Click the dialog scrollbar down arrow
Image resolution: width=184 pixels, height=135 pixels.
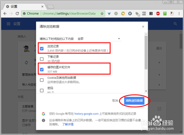(x=146, y=91)
